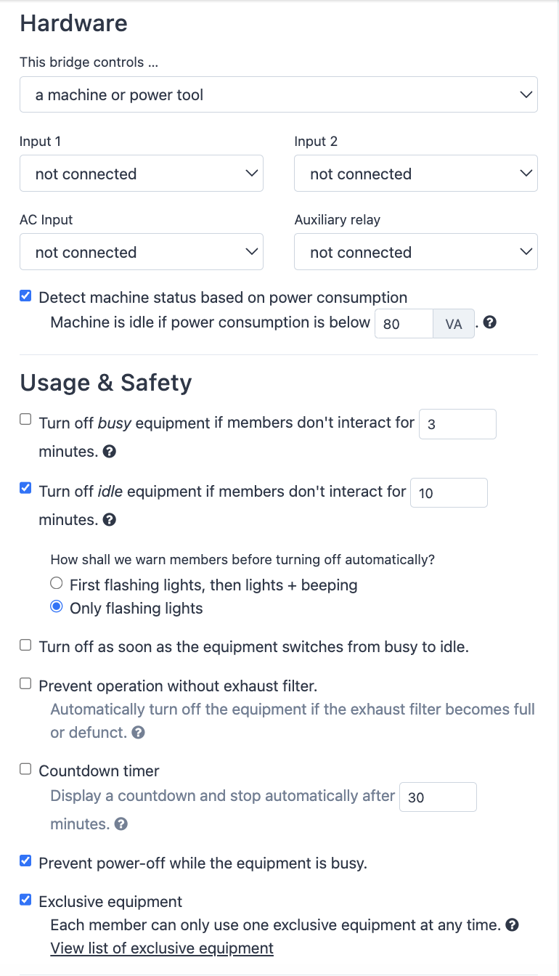Click help icon beside countdown timer minutes
This screenshot has height=976, width=559.
pos(121,824)
